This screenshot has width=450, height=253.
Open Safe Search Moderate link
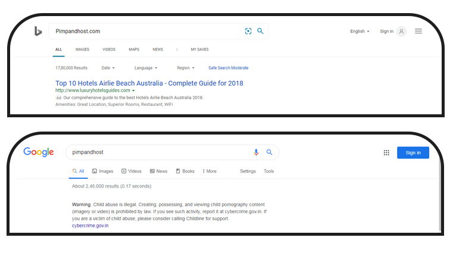pos(229,68)
